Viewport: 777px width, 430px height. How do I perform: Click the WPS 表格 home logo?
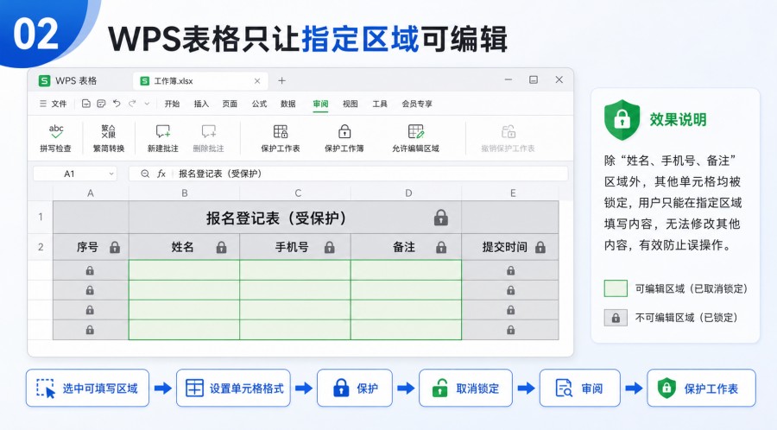coord(45,81)
